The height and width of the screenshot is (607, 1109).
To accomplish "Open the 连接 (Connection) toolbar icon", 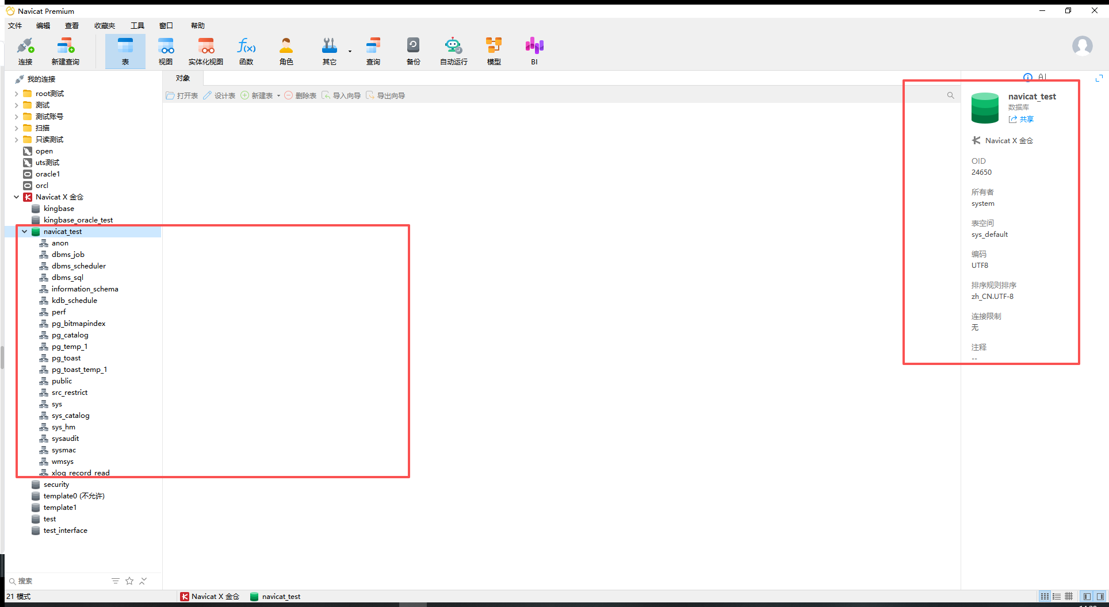I will [x=25, y=51].
